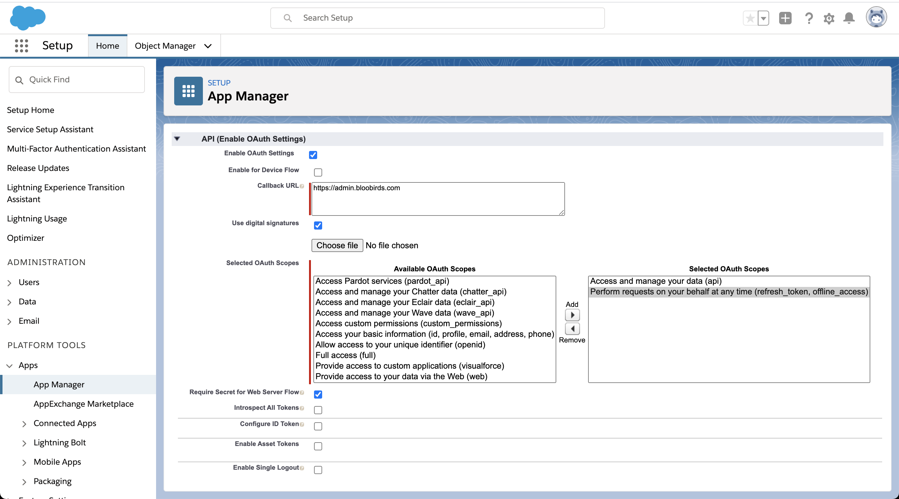This screenshot has width=899, height=499.
Task: Click the Add scope arrow button
Action: click(572, 315)
